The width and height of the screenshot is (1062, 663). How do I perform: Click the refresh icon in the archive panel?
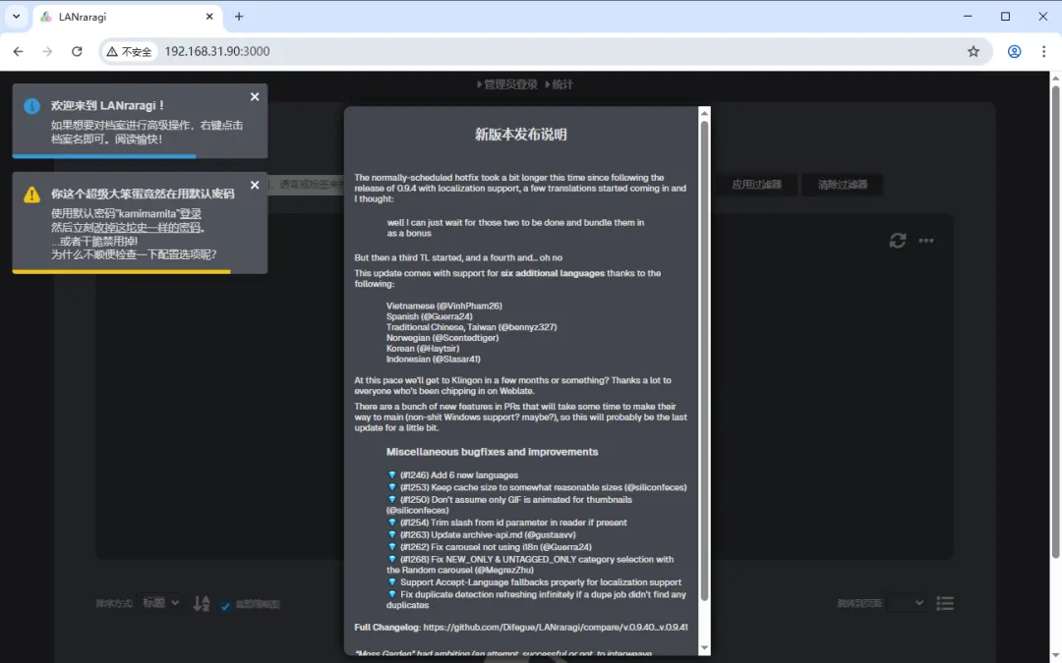pos(897,241)
